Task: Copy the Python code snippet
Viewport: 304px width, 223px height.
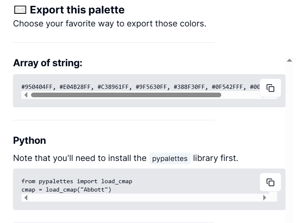Action: click(270, 182)
